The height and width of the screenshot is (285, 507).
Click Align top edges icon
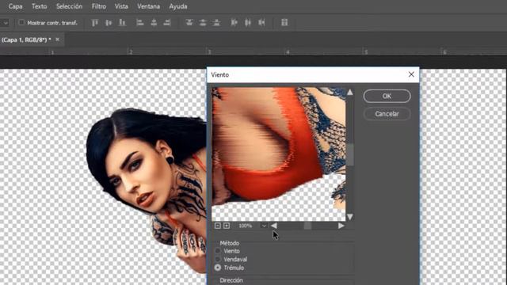(95, 23)
